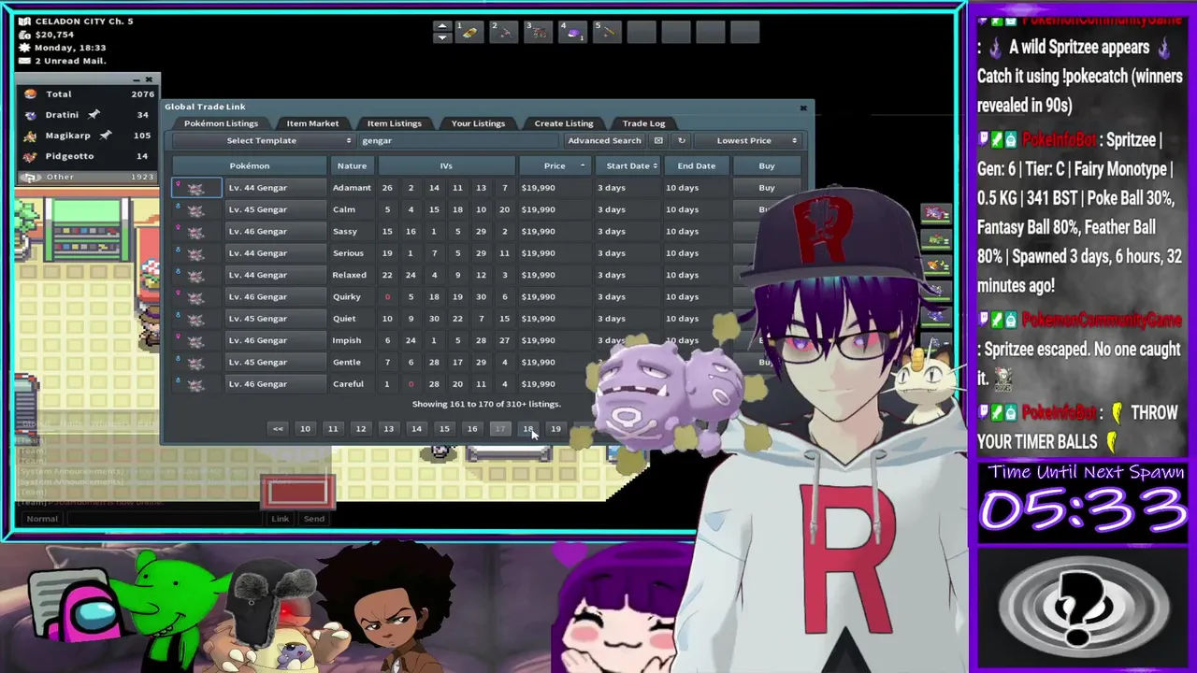Go to listings page 19
This screenshot has width=1197, height=673.
[x=555, y=429]
